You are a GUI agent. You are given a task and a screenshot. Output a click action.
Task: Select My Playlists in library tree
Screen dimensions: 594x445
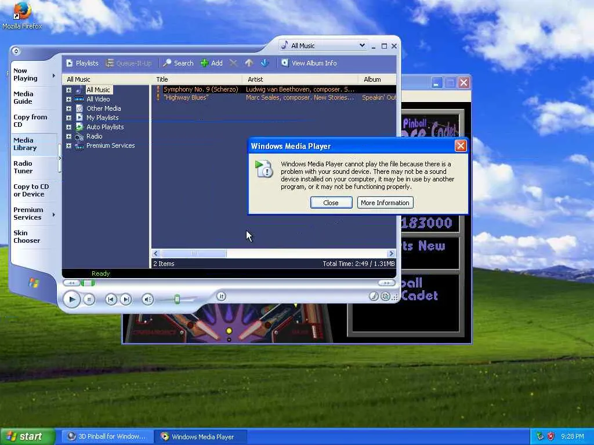click(102, 118)
